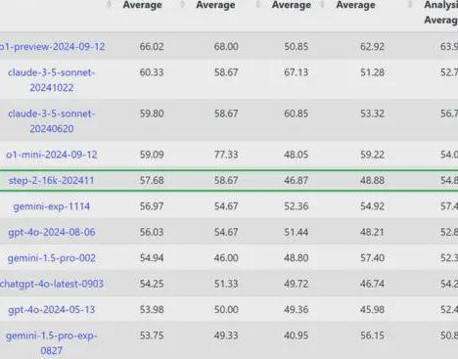Select the 77.33 score in o1-mini row
The image size is (458, 359).
[226, 155]
